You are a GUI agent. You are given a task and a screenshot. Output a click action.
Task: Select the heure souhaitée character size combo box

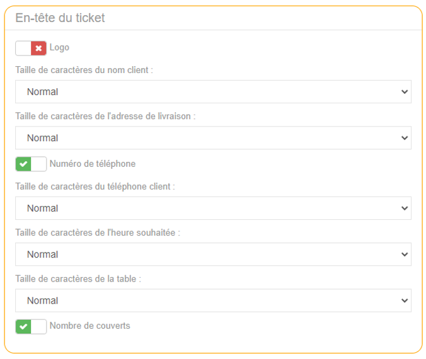click(213, 254)
